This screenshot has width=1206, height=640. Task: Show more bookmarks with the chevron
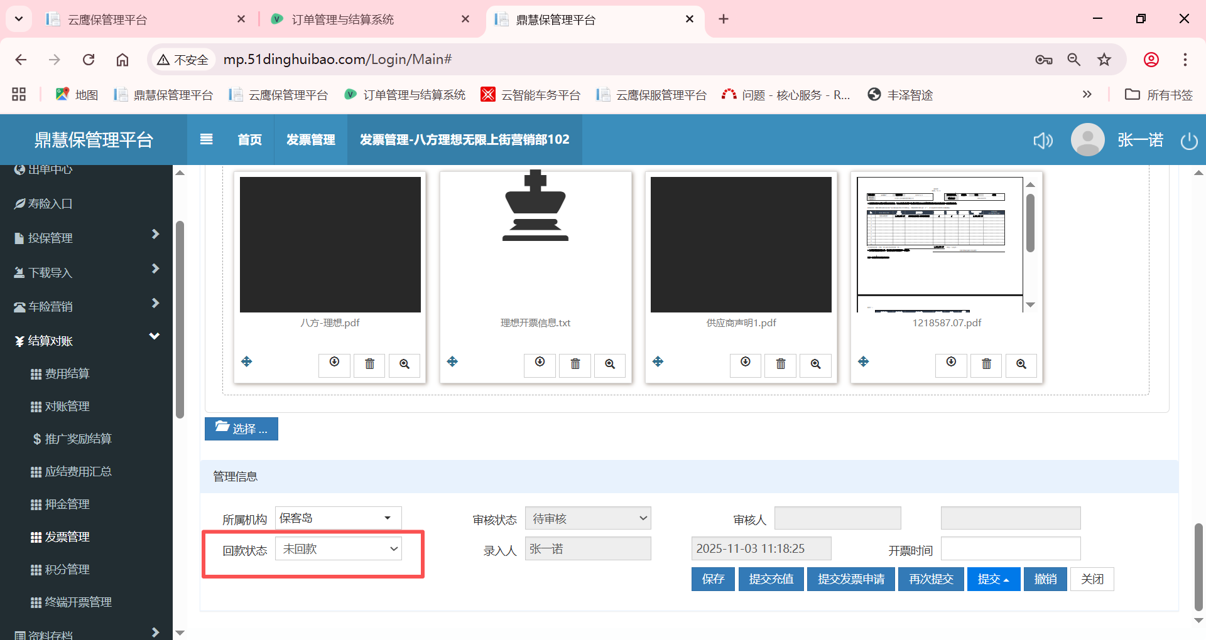coord(1087,95)
